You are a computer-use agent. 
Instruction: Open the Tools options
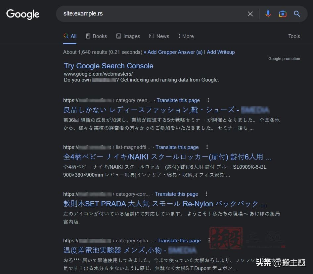tap(294, 36)
